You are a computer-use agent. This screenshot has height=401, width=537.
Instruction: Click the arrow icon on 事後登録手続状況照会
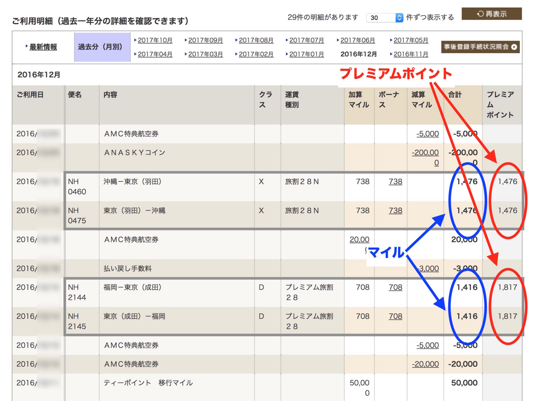(514, 47)
